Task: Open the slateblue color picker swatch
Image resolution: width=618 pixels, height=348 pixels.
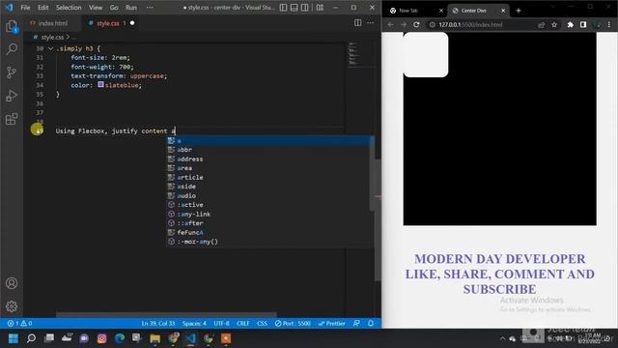Action: coord(100,84)
